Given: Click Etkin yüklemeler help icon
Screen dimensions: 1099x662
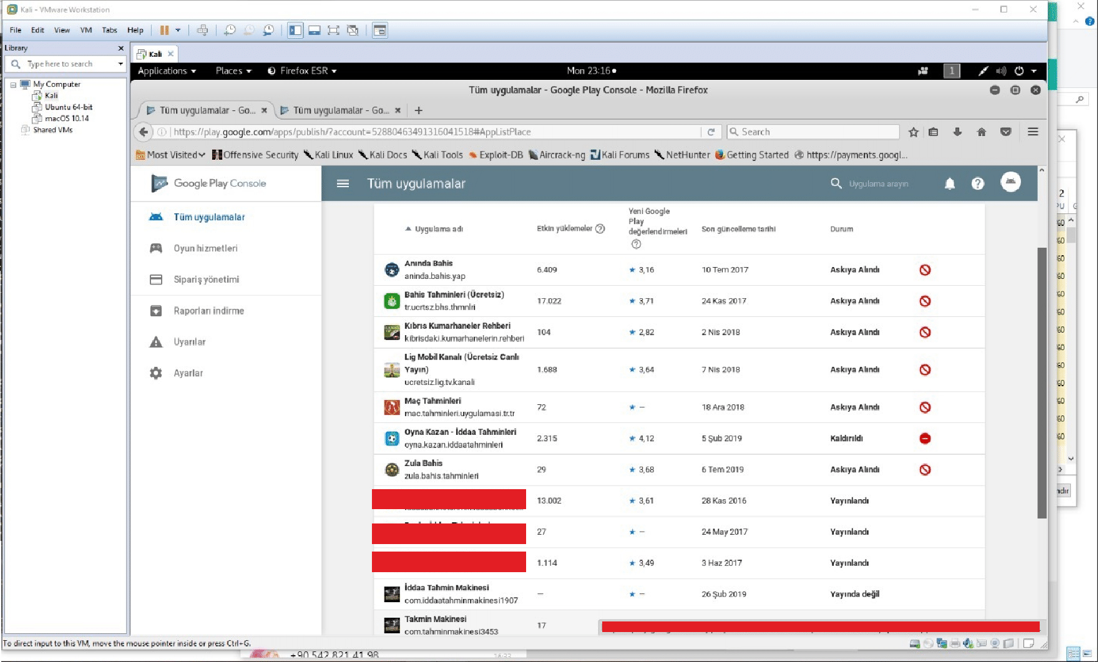Looking at the screenshot, I should click(x=600, y=229).
